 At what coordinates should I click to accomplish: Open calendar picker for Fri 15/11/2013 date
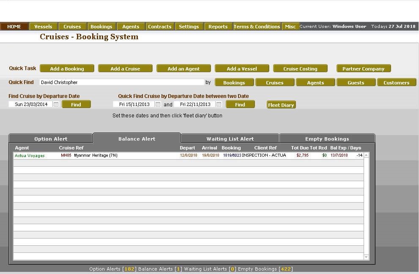pyautogui.click(x=158, y=104)
